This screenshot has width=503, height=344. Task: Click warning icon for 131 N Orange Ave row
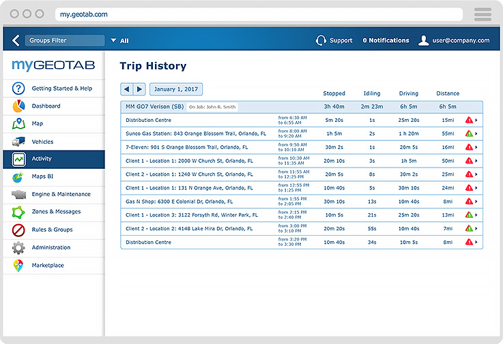[469, 188]
